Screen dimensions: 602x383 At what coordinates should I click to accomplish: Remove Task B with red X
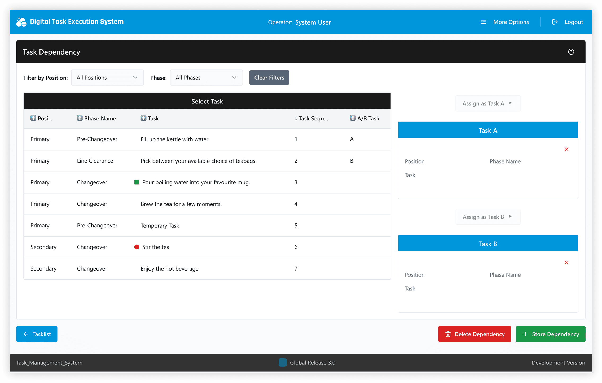[x=566, y=263]
